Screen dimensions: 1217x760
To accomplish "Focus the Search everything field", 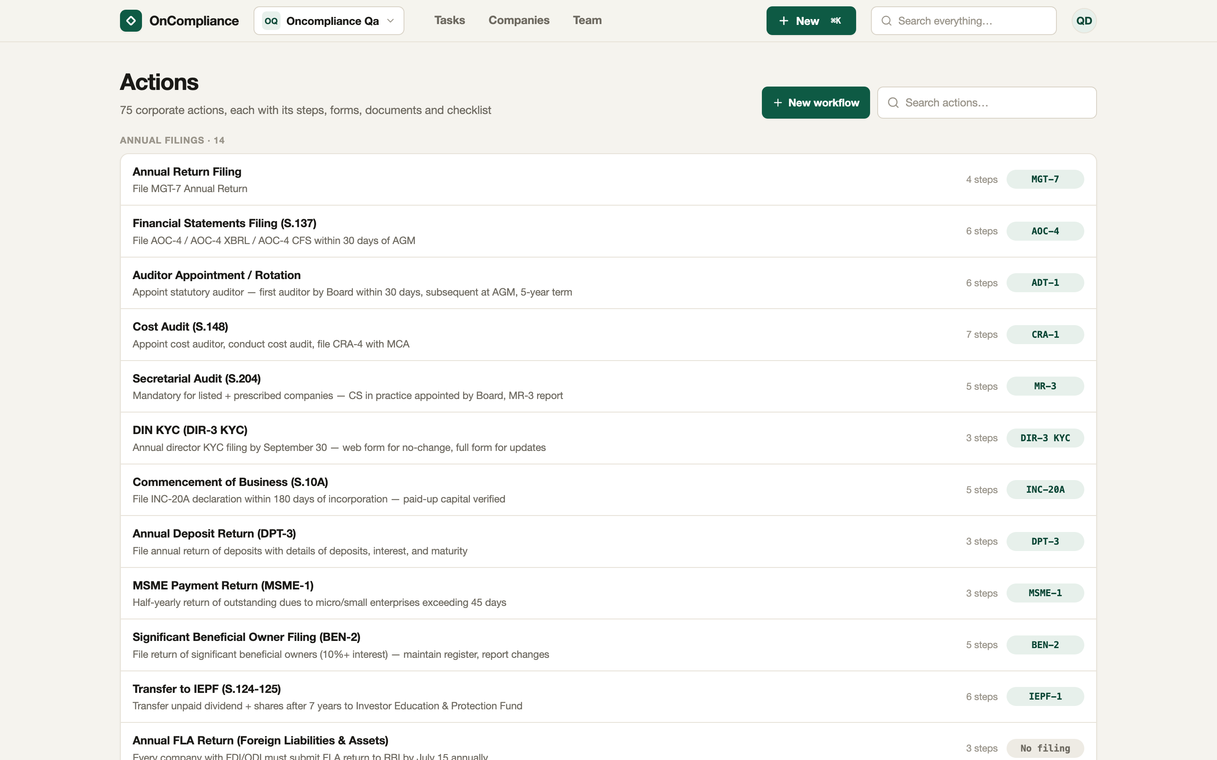I will [x=963, y=21].
